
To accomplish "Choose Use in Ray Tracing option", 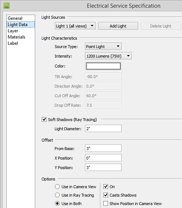I will [x=57, y=195].
